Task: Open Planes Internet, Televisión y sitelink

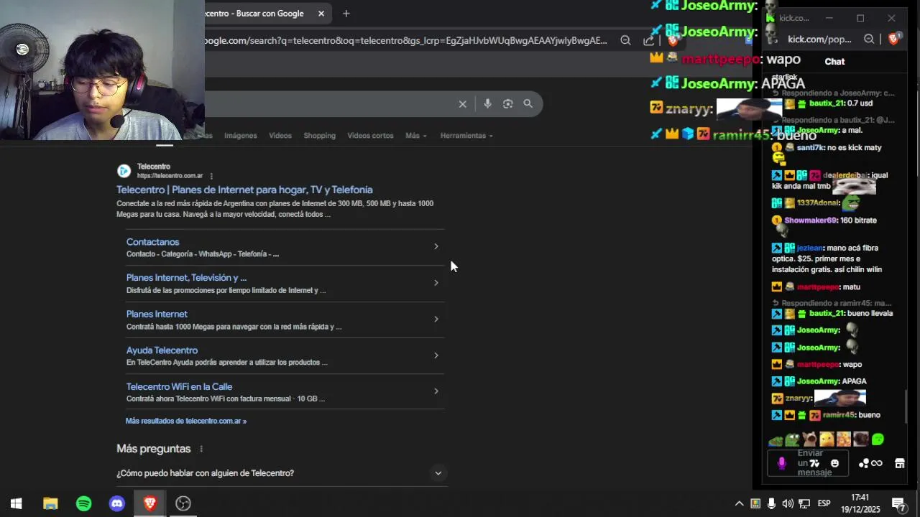Action: pos(186,278)
